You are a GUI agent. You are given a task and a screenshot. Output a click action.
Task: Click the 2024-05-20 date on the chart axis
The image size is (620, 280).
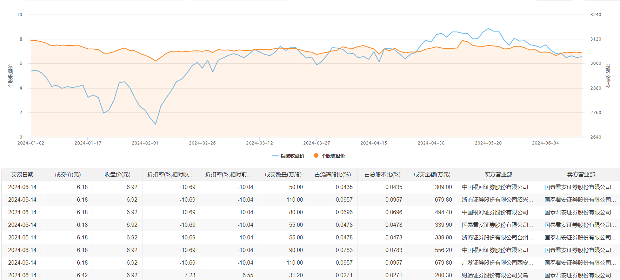(488, 143)
